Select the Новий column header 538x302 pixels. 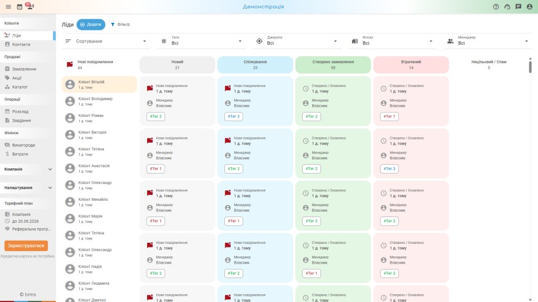[x=178, y=64]
